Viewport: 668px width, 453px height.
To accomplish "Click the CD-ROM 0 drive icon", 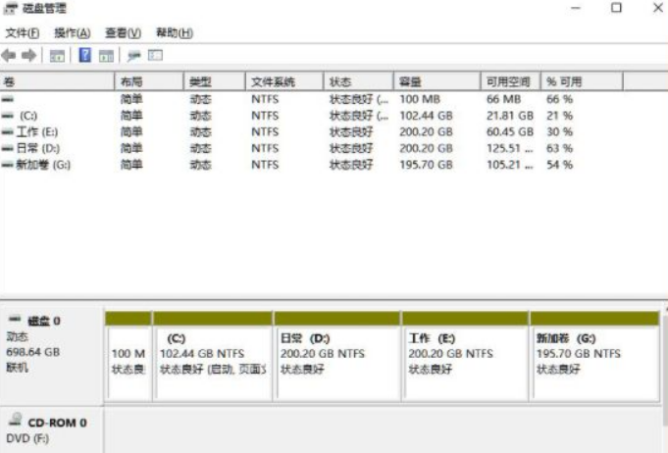I will [x=14, y=421].
